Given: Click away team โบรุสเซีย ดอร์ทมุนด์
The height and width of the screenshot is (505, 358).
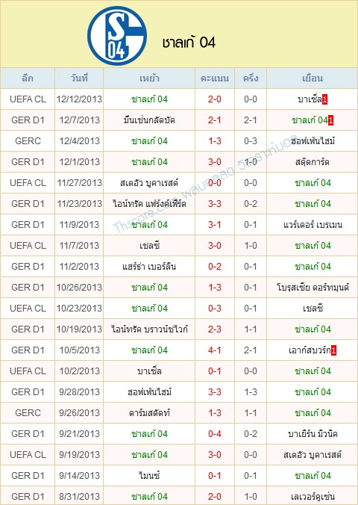Looking at the screenshot, I should [x=313, y=288].
